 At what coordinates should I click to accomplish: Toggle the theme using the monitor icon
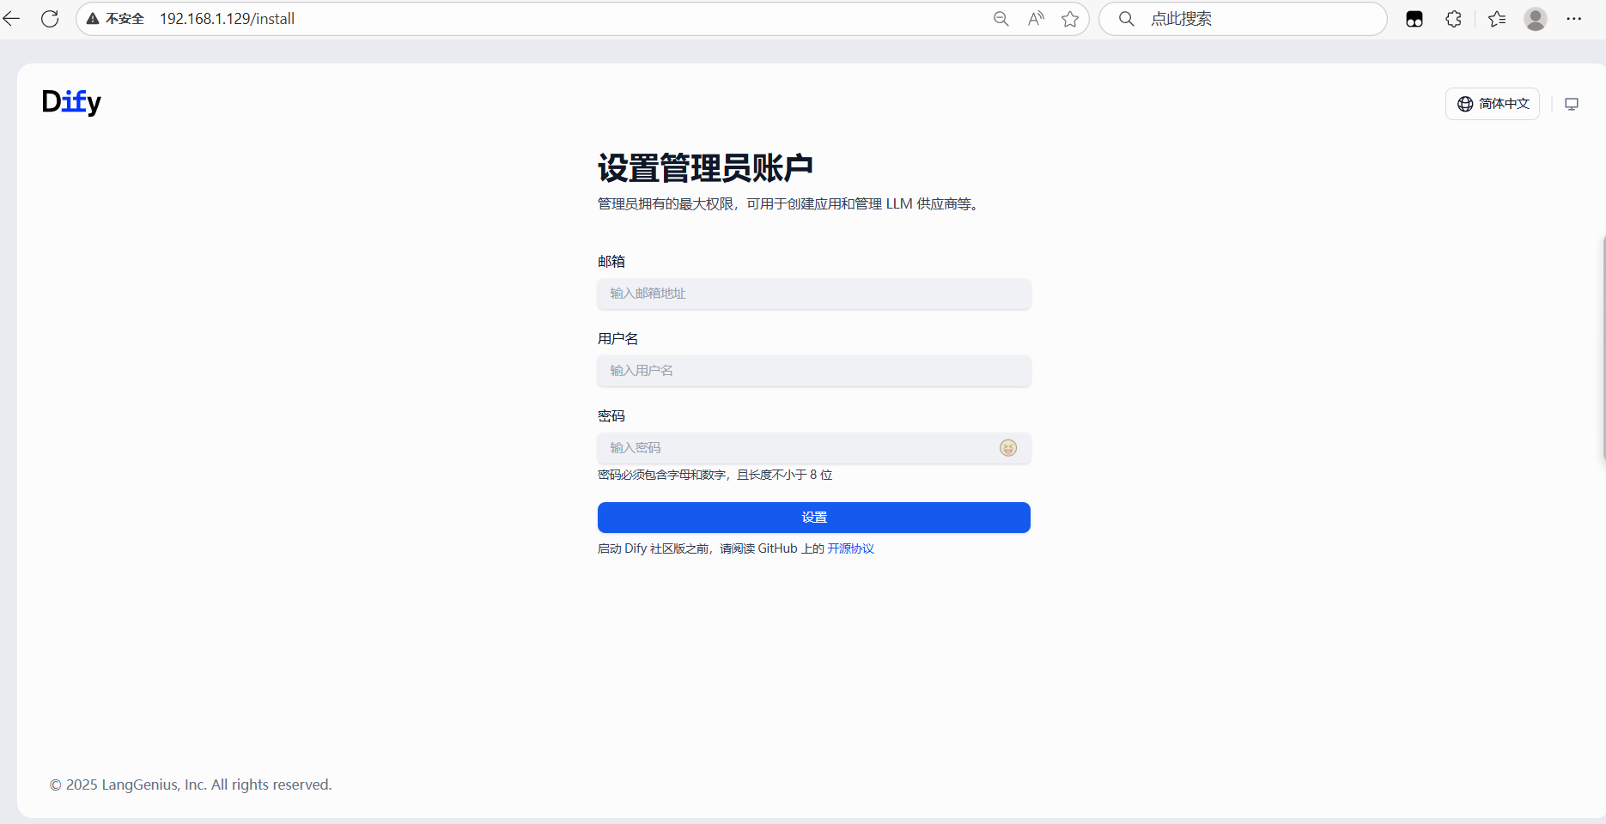click(x=1572, y=104)
